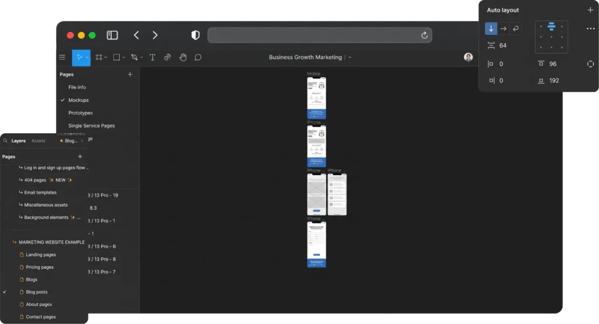Select the Mockups page

pyautogui.click(x=78, y=100)
